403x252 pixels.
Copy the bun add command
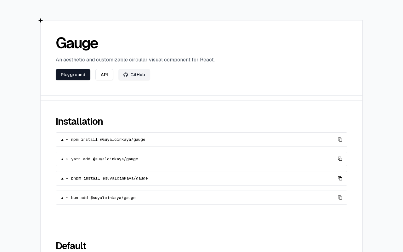(340, 198)
